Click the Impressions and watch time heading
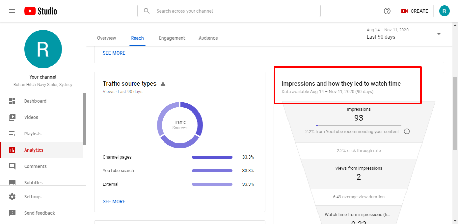 [x=341, y=84]
